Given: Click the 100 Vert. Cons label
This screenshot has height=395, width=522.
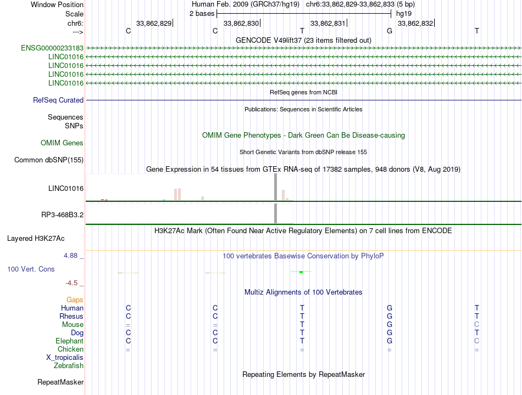Looking at the screenshot, I should pos(31,269).
